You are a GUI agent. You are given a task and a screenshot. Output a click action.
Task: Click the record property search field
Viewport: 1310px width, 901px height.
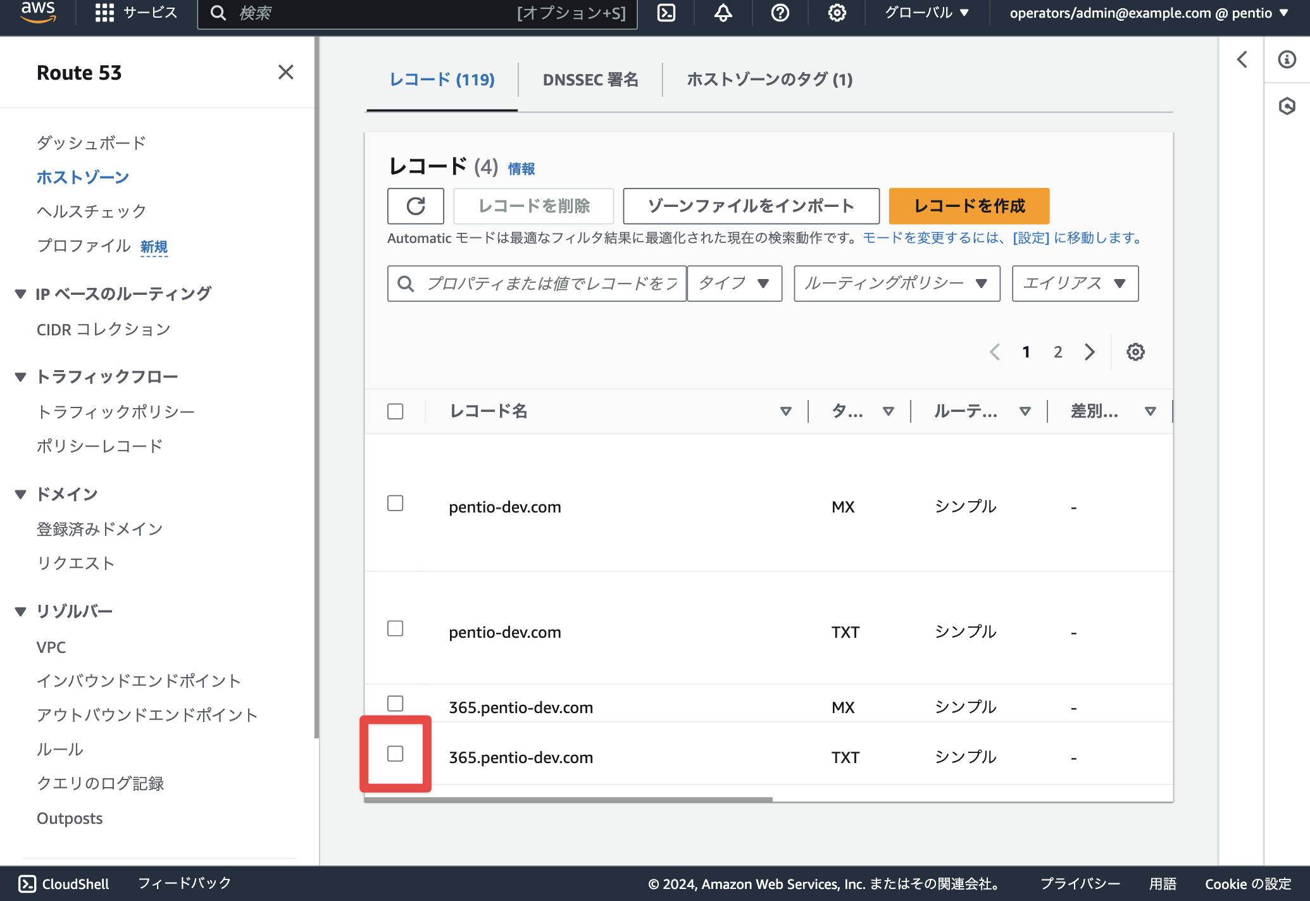point(537,283)
